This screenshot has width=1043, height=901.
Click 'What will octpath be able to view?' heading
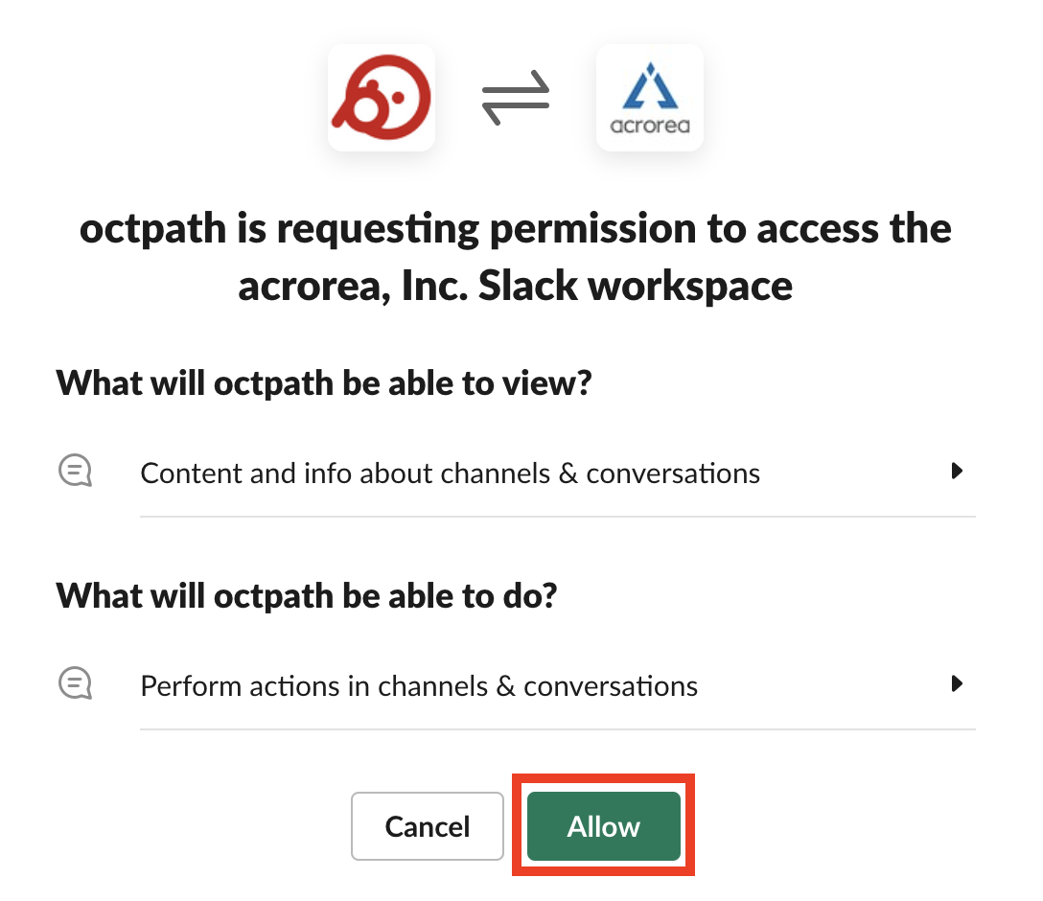pyautogui.click(x=324, y=383)
